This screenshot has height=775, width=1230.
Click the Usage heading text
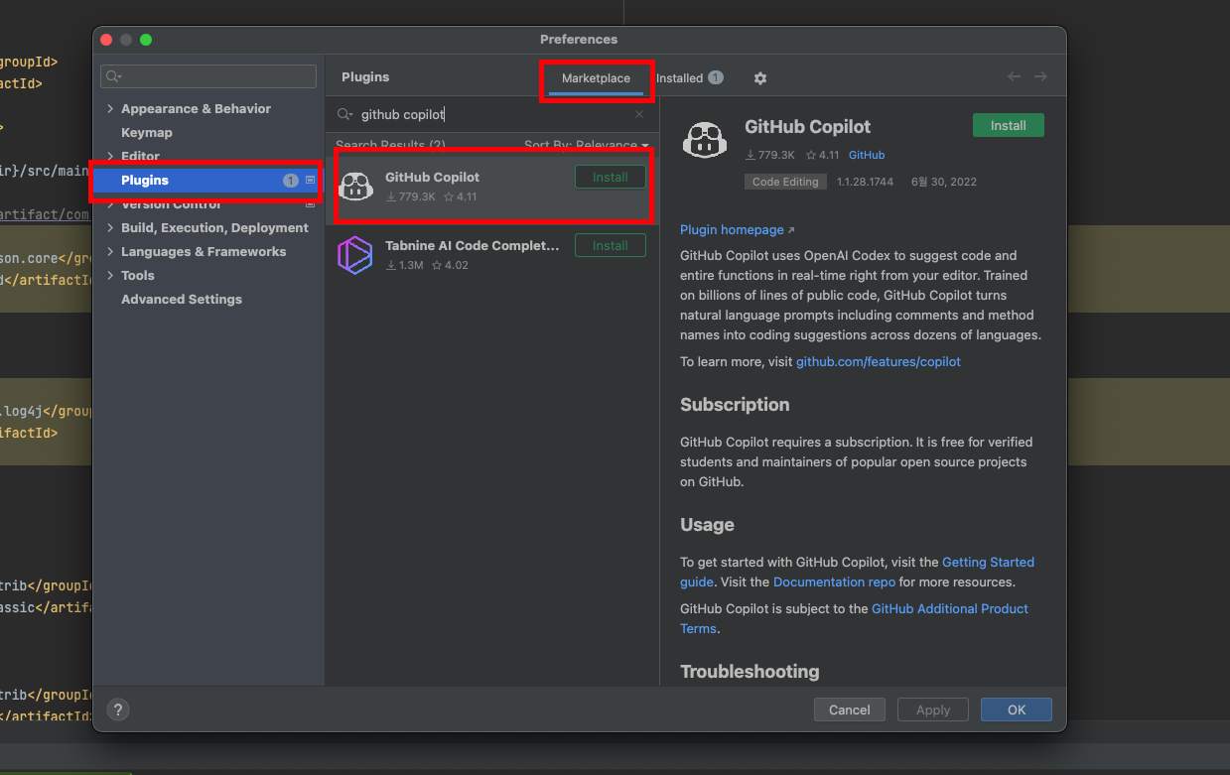point(707,525)
